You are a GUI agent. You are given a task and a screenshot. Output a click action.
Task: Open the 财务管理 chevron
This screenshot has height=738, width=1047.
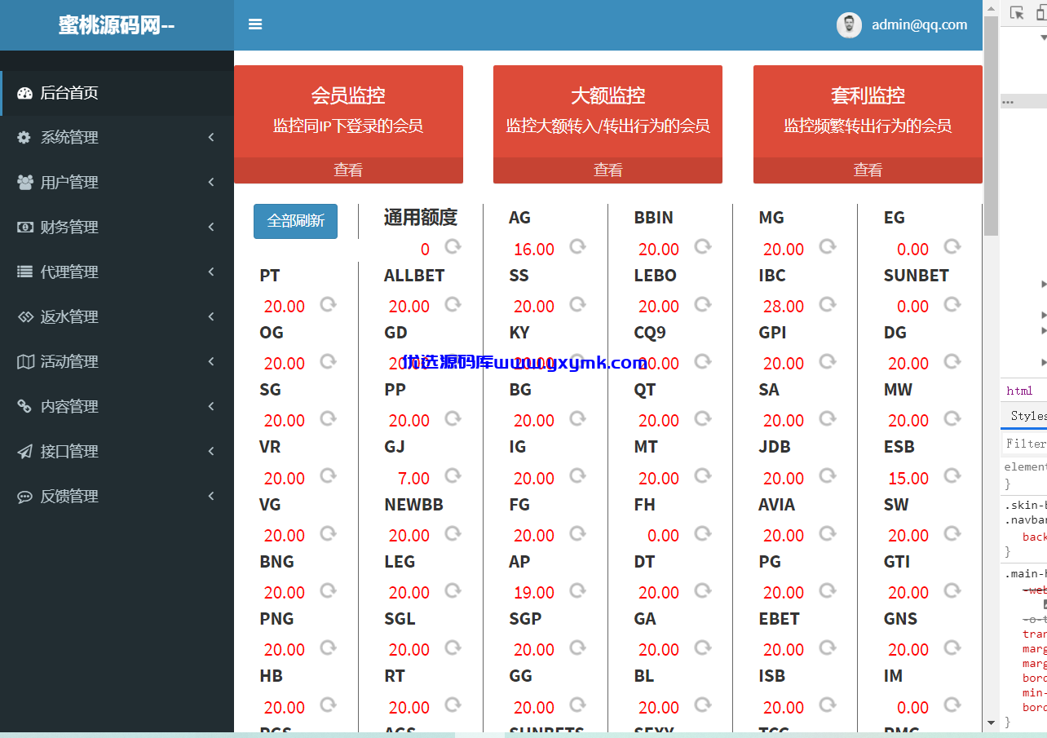click(x=211, y=227)
